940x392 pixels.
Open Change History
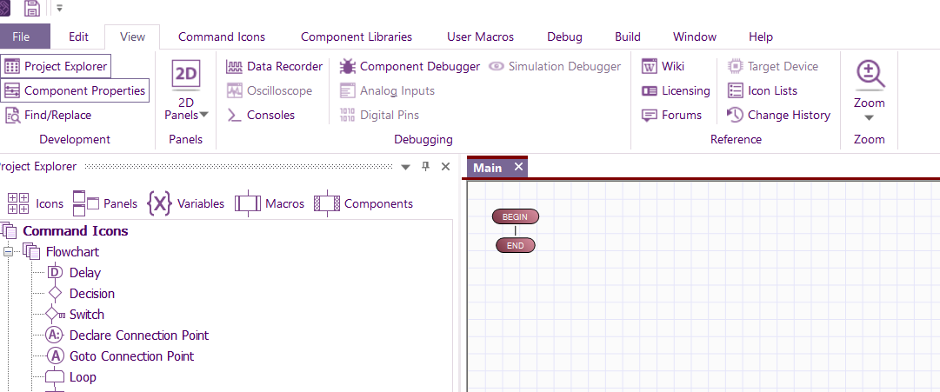(778, 115)
